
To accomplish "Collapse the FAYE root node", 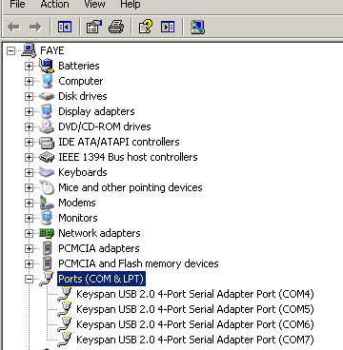I will [x=11, y=50].
